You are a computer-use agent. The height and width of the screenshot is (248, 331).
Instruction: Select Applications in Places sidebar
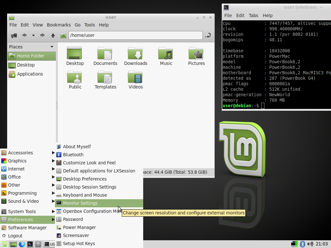32,74
